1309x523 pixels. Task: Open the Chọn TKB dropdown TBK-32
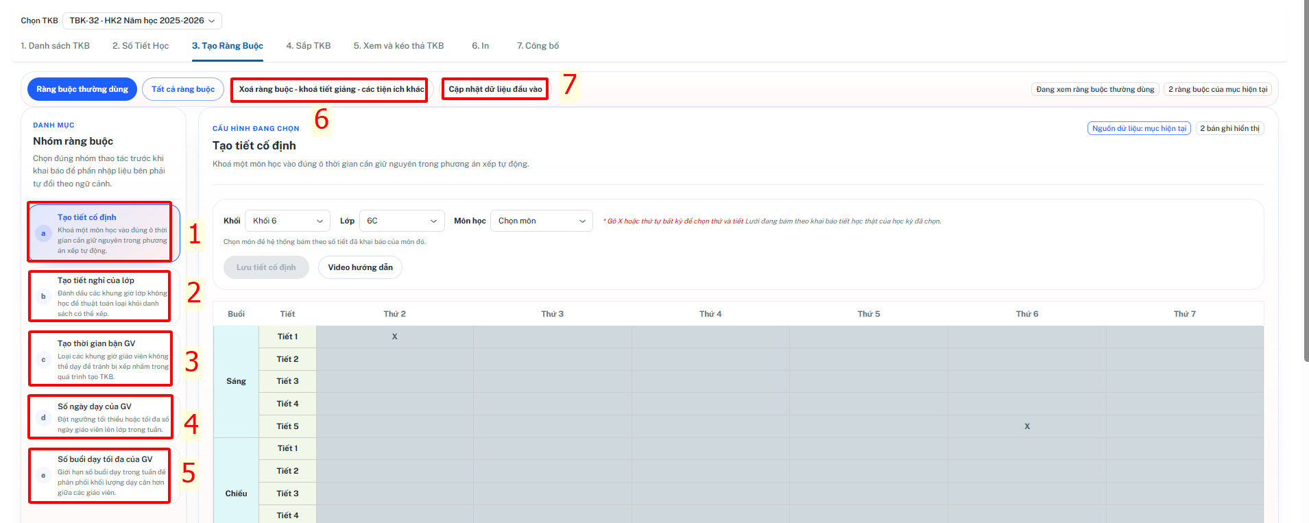(142, 21)
